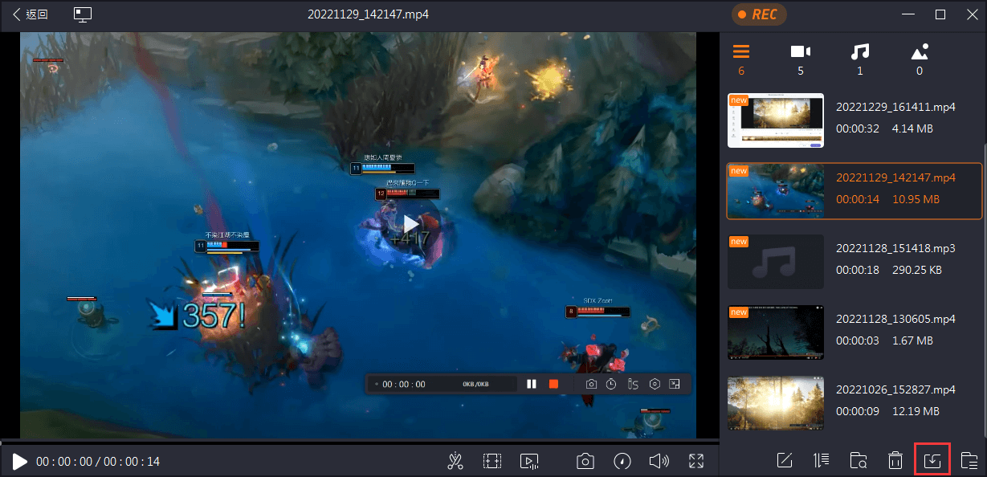The height and width of the screenshot is (477, 987).
Task: Play the video with bottom play button
Action: 20,461
